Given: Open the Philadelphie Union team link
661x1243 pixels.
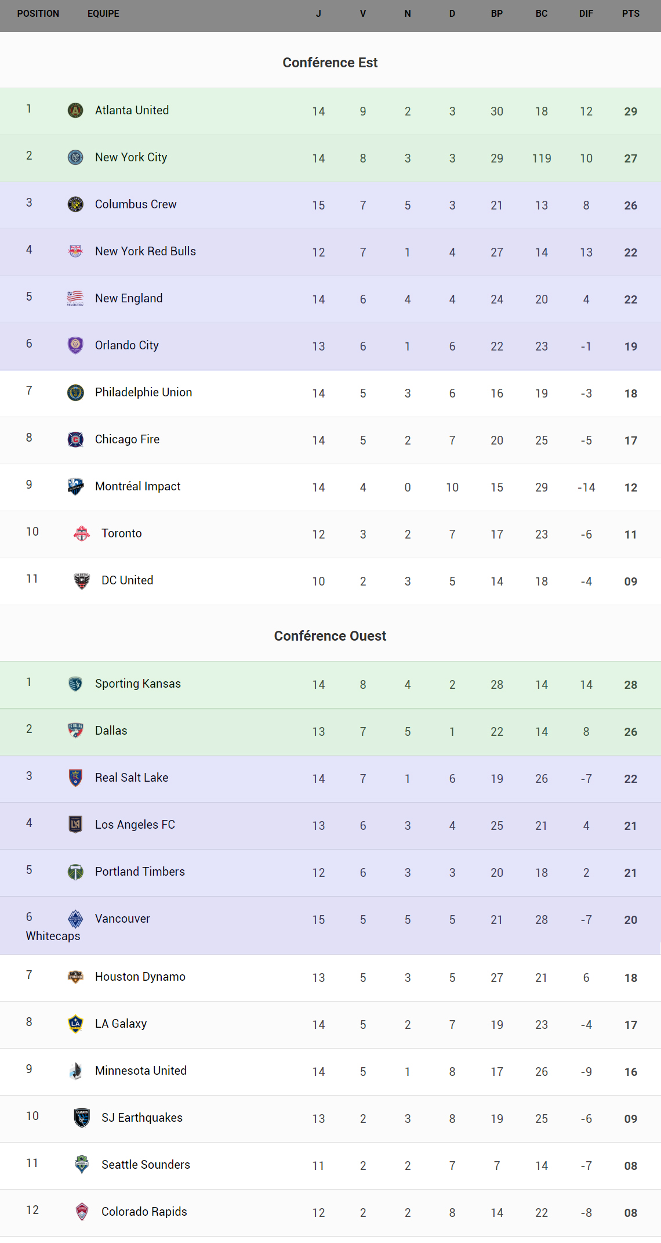Looking at the screenshot, I should click(x=143, y=392).
